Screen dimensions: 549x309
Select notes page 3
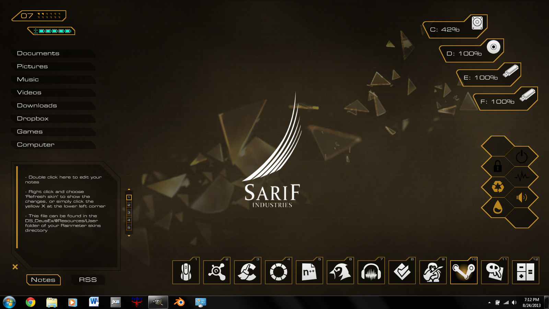click(x=129, y=213)
